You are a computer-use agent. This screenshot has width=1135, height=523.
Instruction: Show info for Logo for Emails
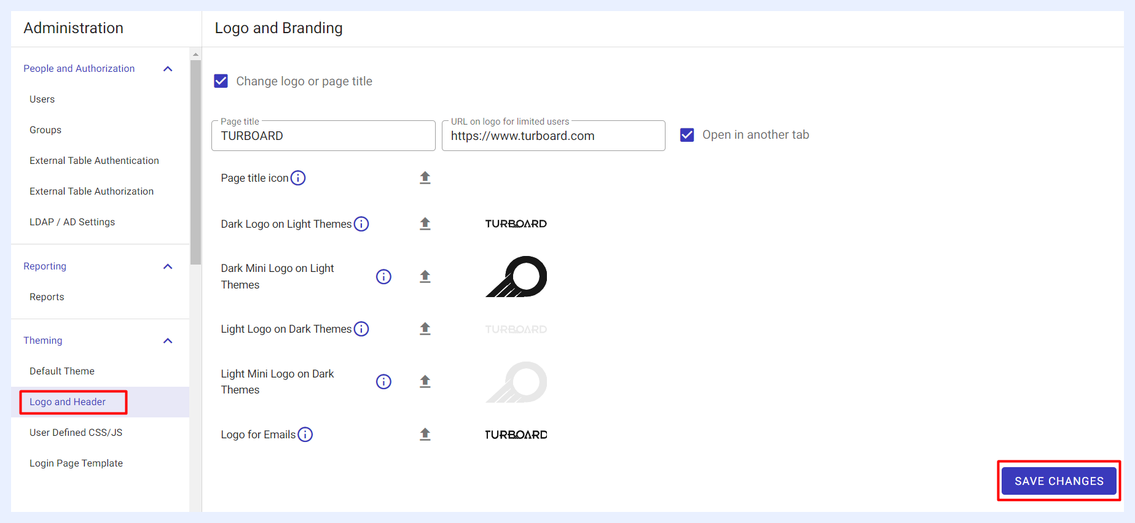tap(305, 435)
